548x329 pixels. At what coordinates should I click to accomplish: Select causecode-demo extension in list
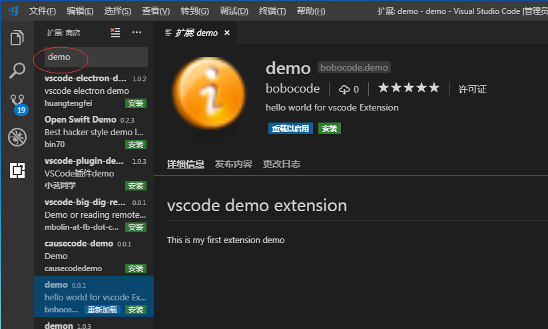click(94, 255)
